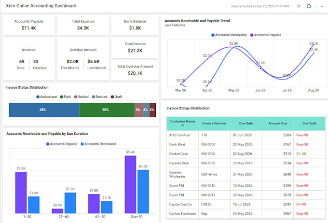Click the dark red 4% Draft segment
Image resolution: width=328 pixels, height=223 pixels.
(x=153, y=110)
